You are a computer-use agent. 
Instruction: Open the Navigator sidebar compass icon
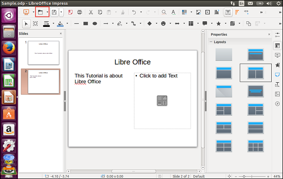[x=277, y=104]
